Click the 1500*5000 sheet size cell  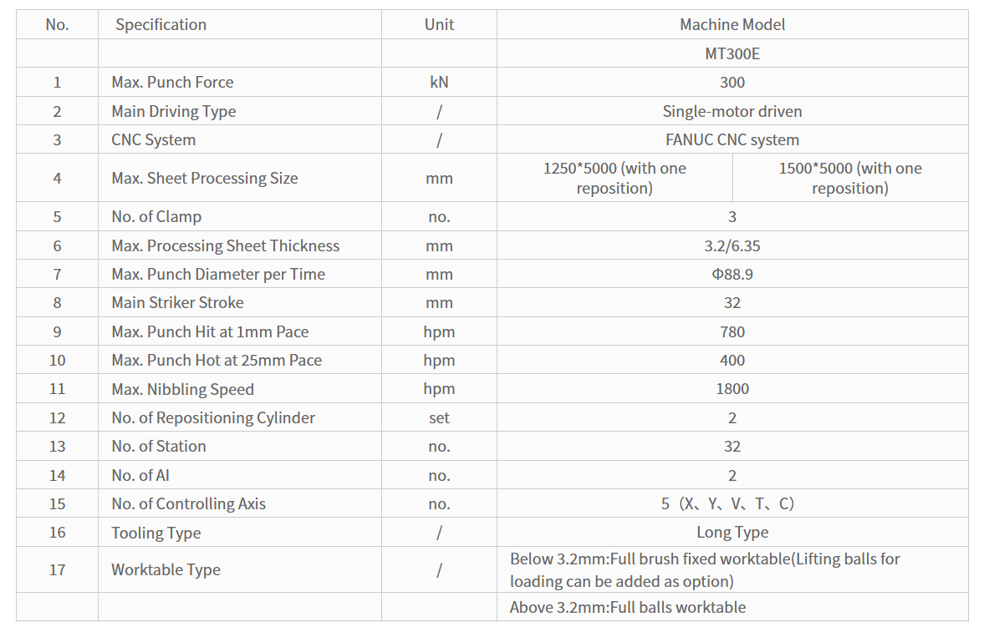(850, 178)
